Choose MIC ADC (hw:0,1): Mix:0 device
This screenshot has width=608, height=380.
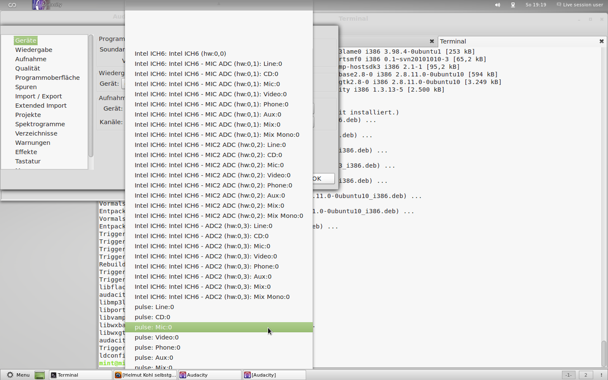pos(219,125)
